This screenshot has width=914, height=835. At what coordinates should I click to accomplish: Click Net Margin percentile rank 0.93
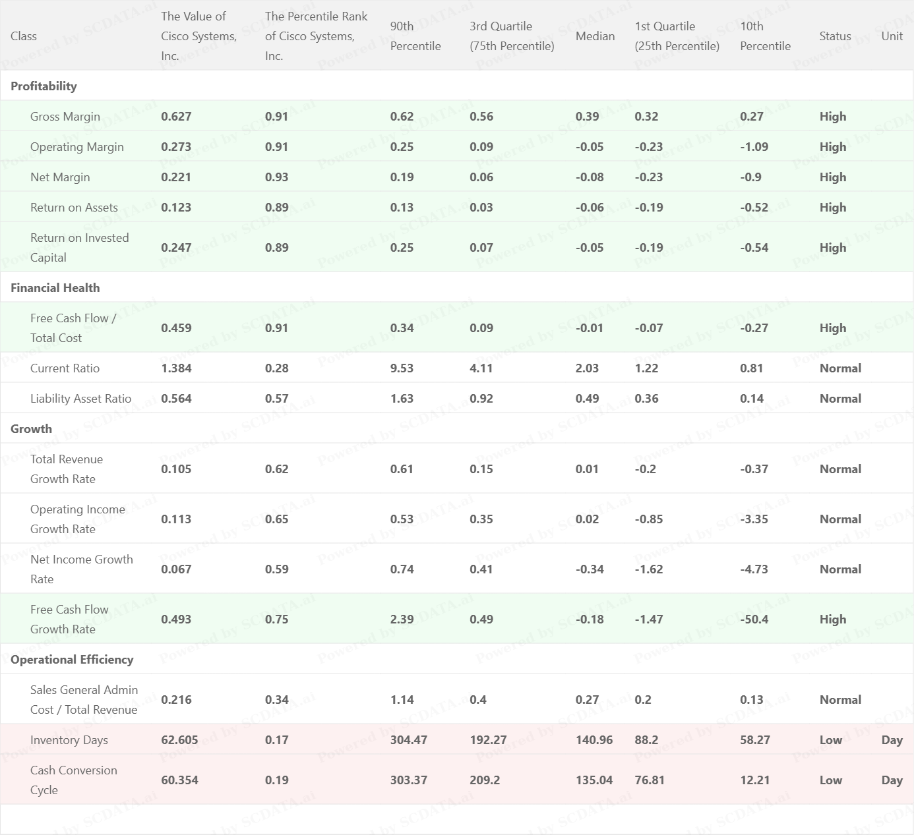tap(276, 177)
